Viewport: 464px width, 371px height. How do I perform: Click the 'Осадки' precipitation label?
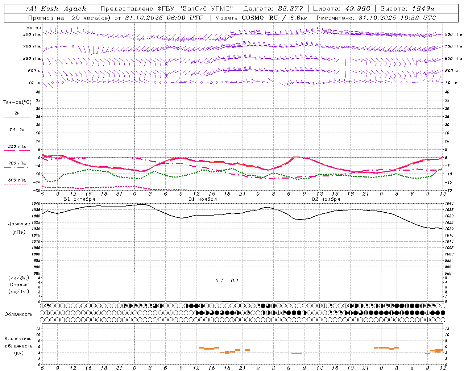pos(19,285)
